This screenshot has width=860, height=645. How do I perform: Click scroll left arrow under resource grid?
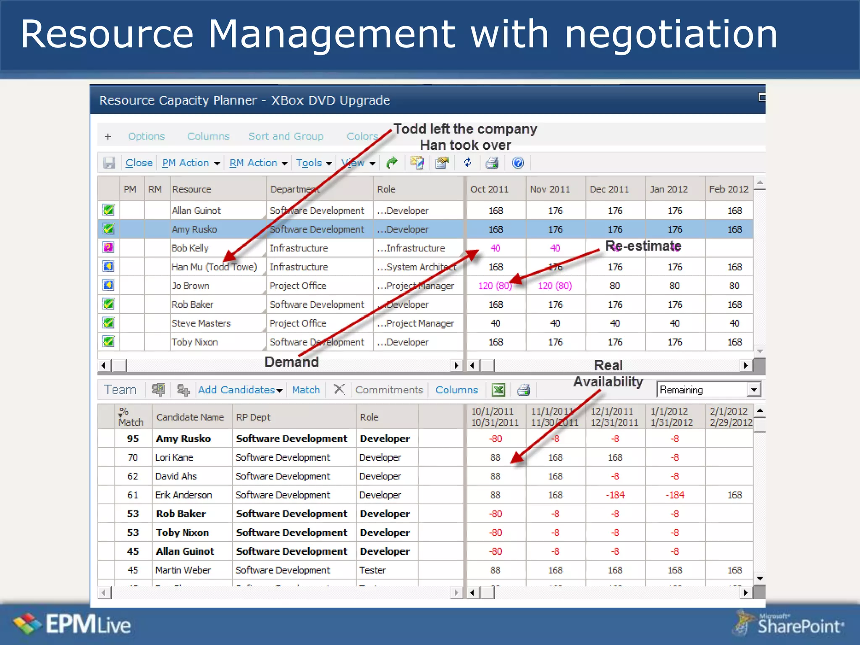104,365
